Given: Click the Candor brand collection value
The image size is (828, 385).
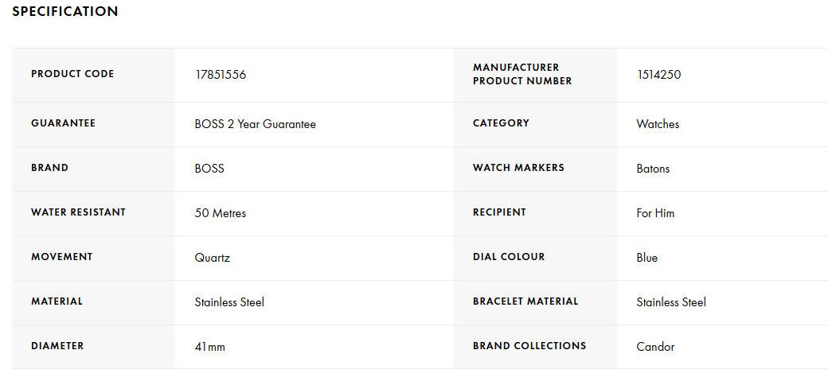Looking at the screenshot, I should pyautogui.click(x=655, y=347).
